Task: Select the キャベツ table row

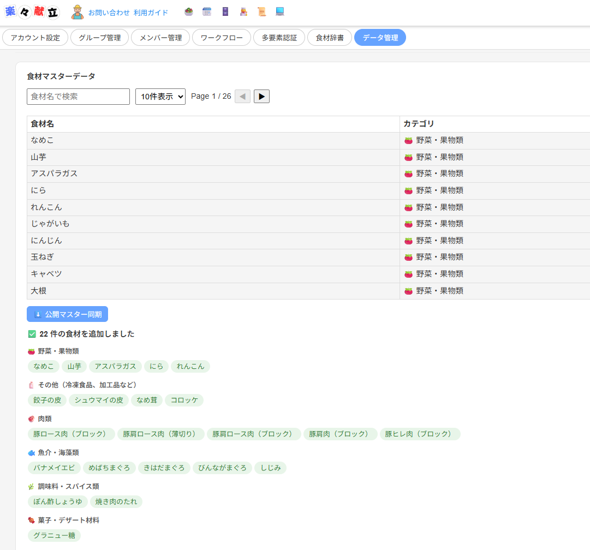Action: click(x=308, y=274)
